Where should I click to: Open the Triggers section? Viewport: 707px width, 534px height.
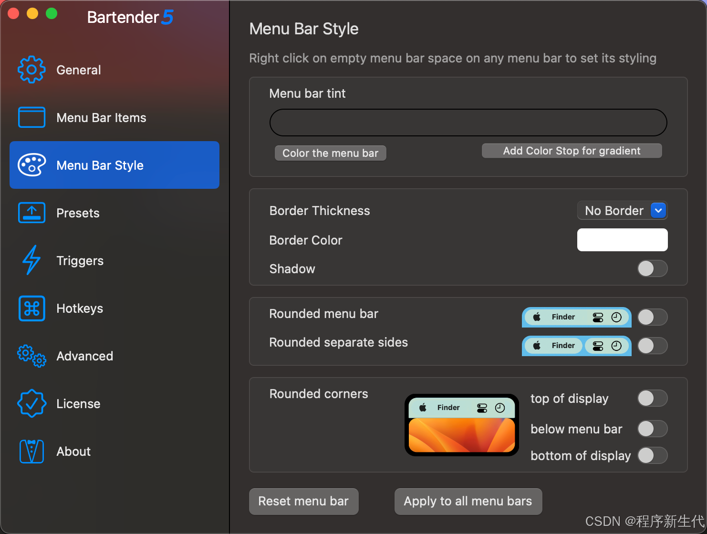point(114,260)
